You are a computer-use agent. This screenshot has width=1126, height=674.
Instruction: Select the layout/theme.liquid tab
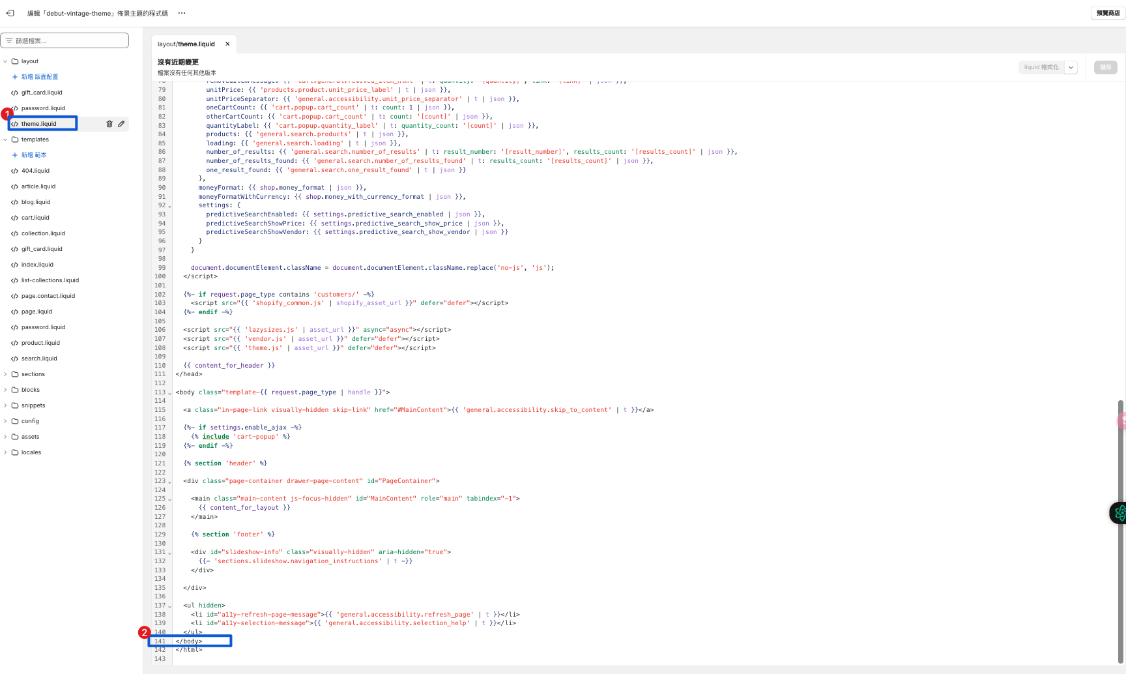186,44
